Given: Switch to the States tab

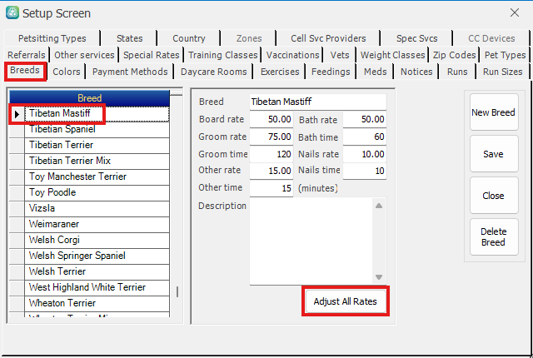Looking at the screenshot, I should point(129,38).
